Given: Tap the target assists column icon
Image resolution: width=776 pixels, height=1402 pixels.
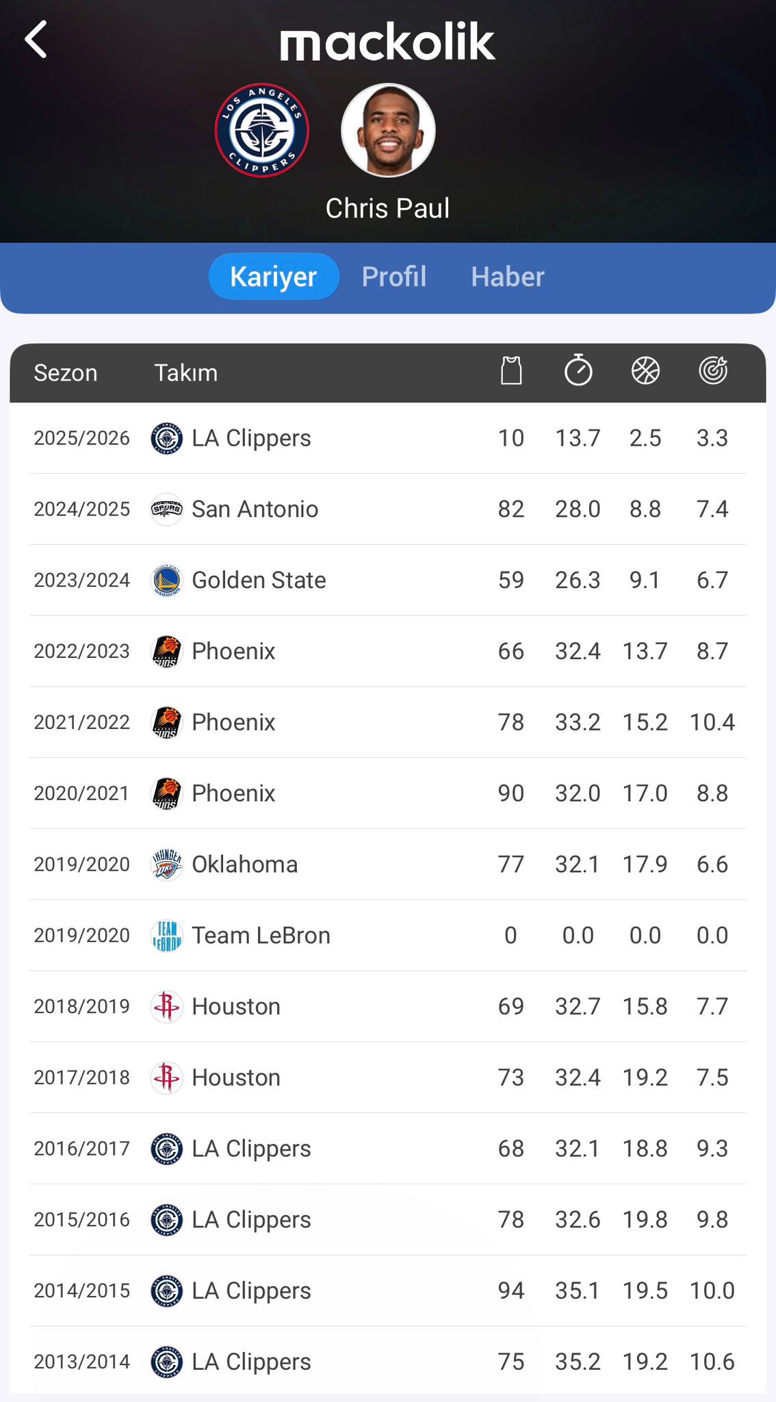Looking at the screenshot, I should [713, 371].
